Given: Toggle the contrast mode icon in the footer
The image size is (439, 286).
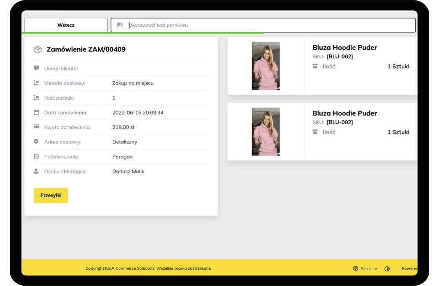Looking at the screenshot, I should pos(387,269).
